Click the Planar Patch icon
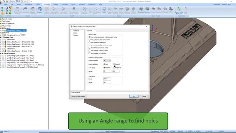Viewport: 236px width, 133px height. pyautogui.click(x=110, y=11)
